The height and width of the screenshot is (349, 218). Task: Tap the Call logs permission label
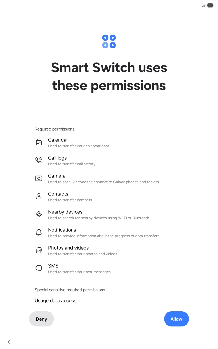[57, 158]
